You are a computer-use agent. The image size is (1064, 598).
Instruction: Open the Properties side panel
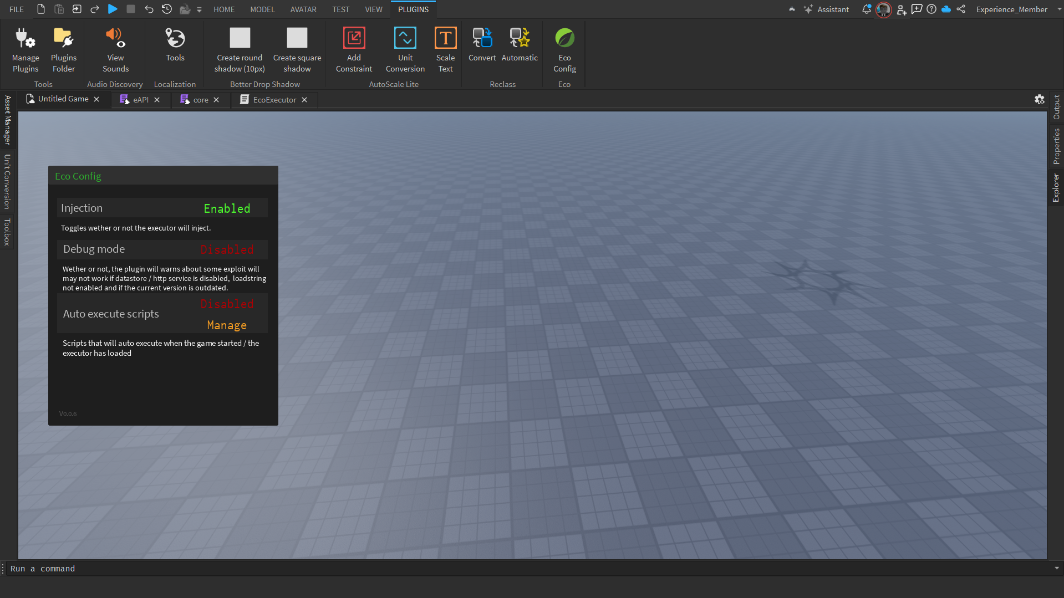(1056, 146)
